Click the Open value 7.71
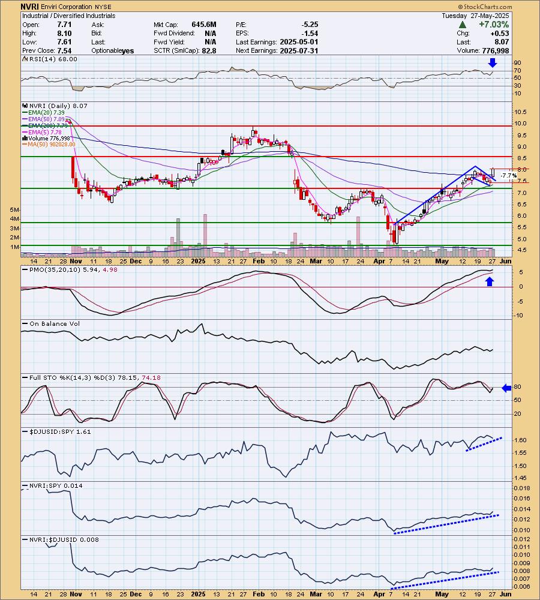Viewport: 540px width, 600px height. (x=64, y=25)
